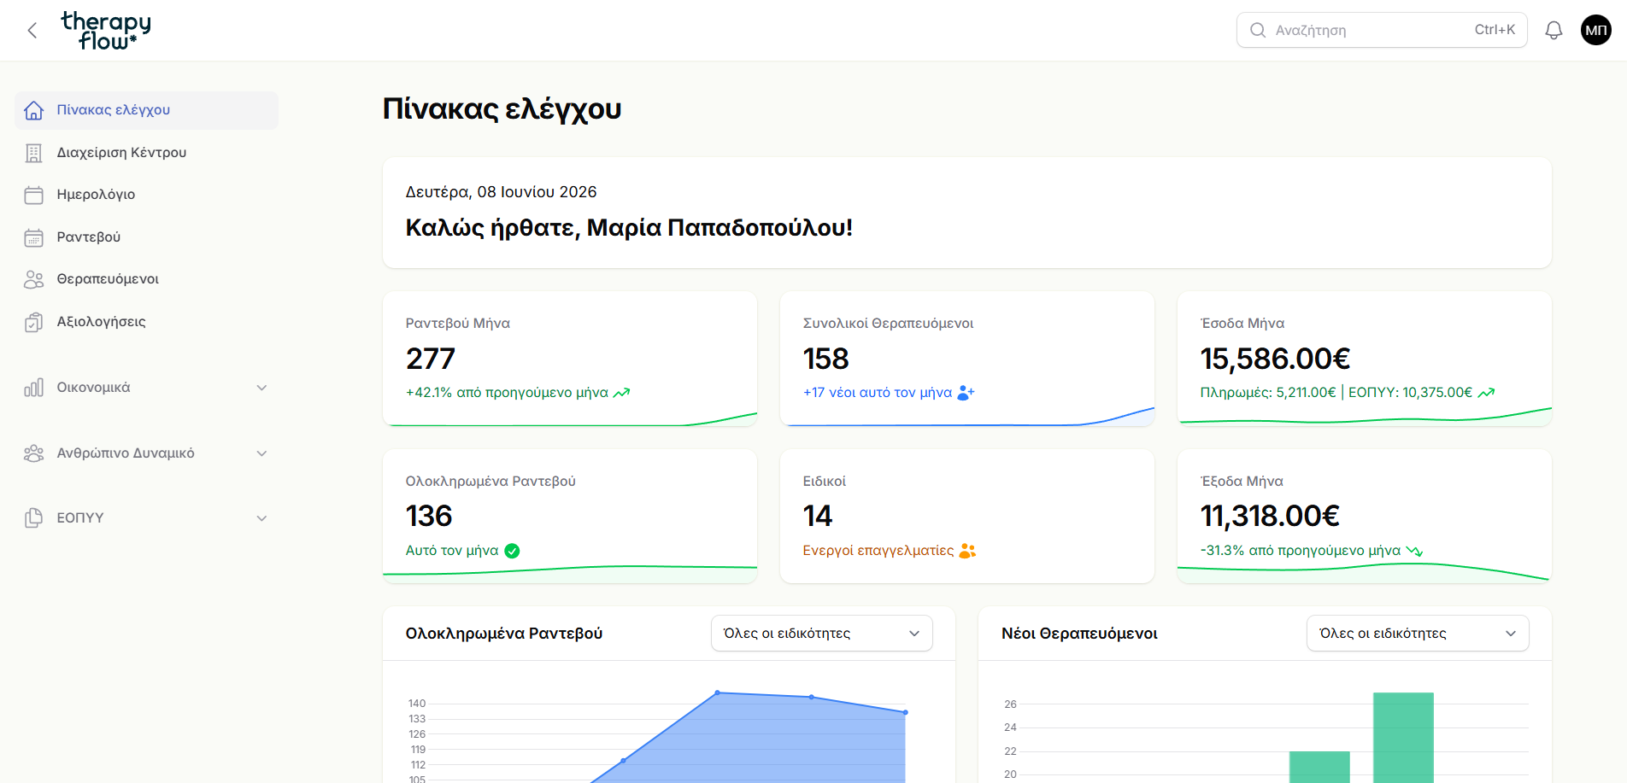The height and width of the screenshot is (783, 1627).
Task: Open the Ανθρώπινο Δυναμικό sidebar menu
Action: point(147,453)
